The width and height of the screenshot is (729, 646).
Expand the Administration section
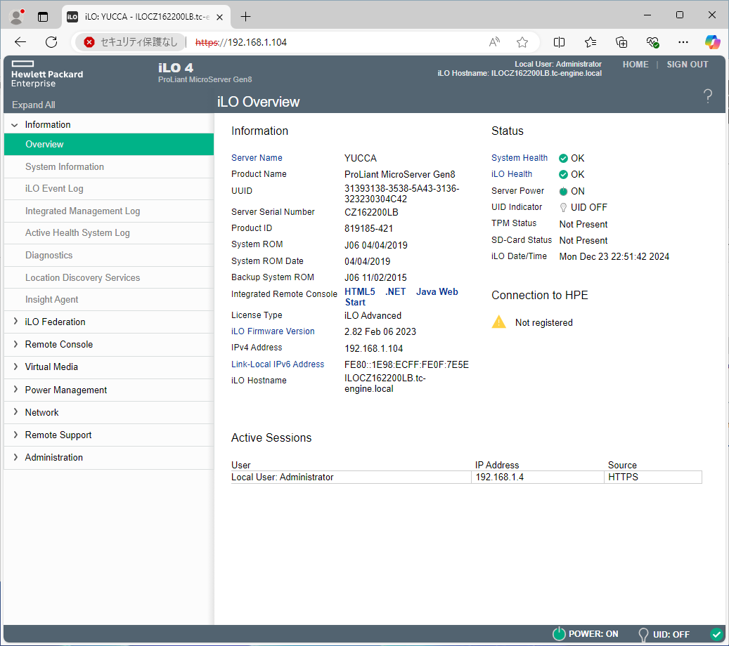click(x=15, y=457)
